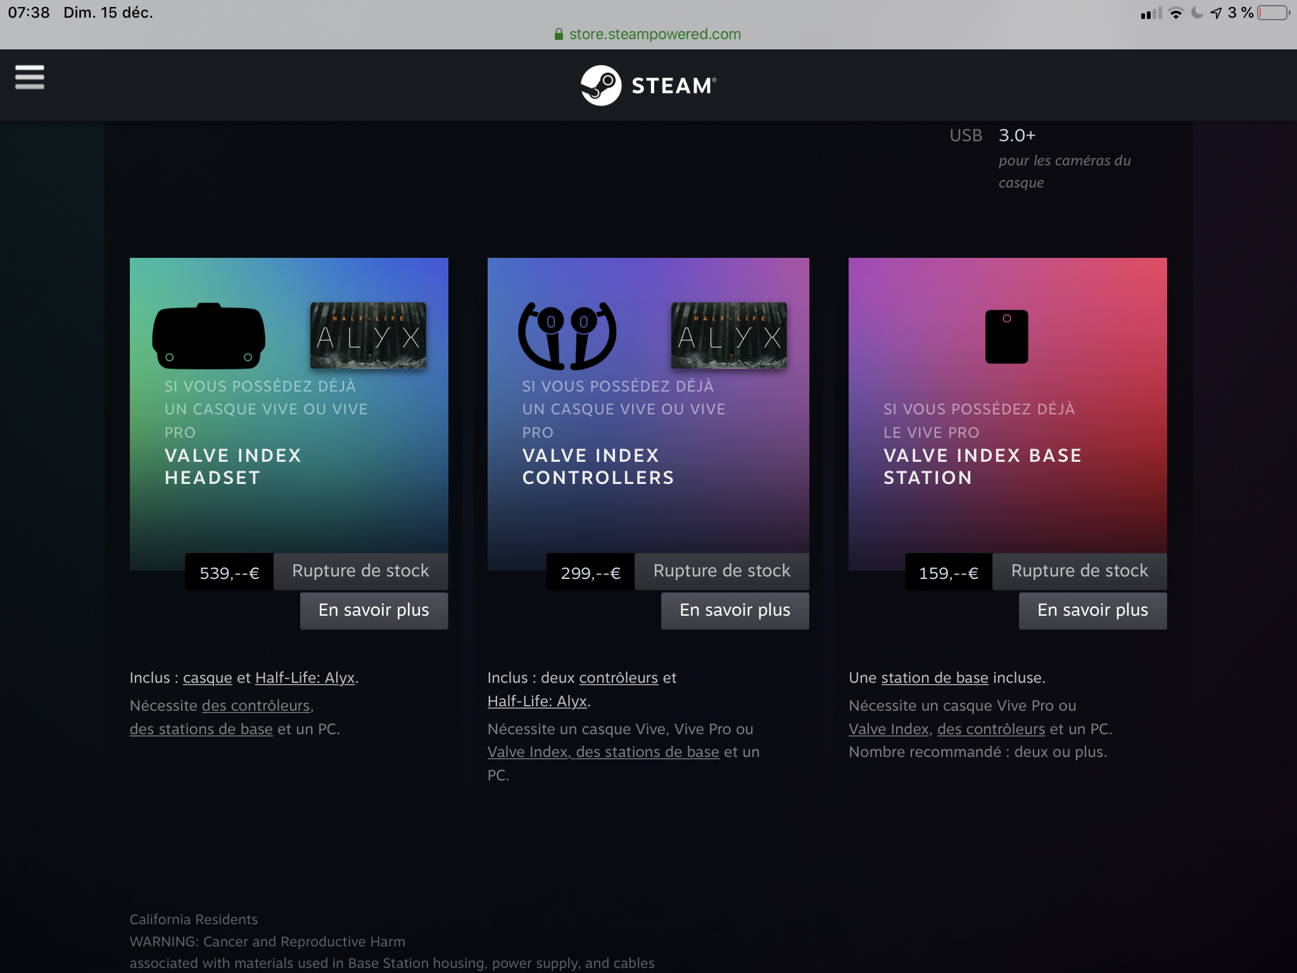Click En savoir plus under controllers
The width and height of the screenshot is (1297, 973).
(x=735, y=611)
